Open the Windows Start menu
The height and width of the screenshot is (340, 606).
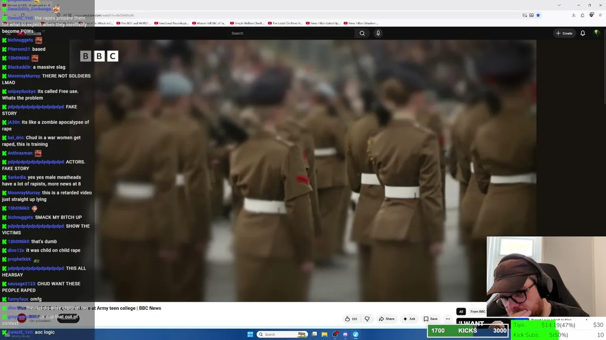click(x=250, y=334)
